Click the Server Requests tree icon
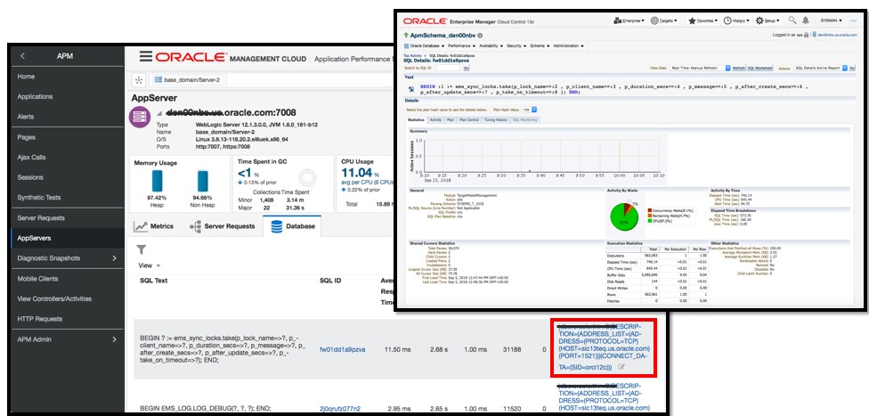This screenshot has width=869, height=416. click(195, 226)
